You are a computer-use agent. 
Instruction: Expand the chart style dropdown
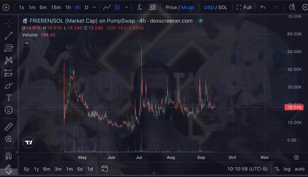pyautogui.click(x=126, y=7)
